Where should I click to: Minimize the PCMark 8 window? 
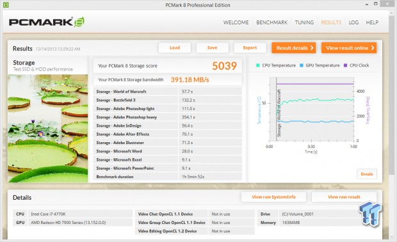(x=367, y=4)
